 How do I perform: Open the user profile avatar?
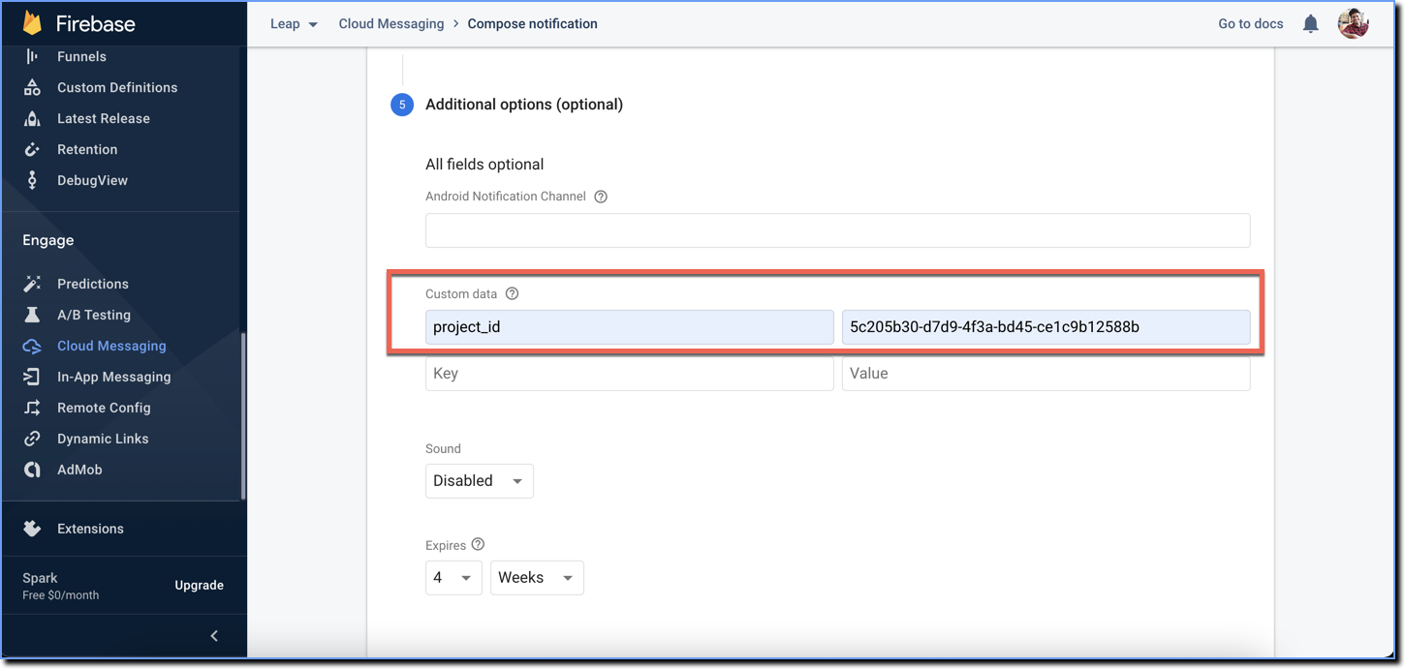pyautogui.click(x=1353, y=23)
